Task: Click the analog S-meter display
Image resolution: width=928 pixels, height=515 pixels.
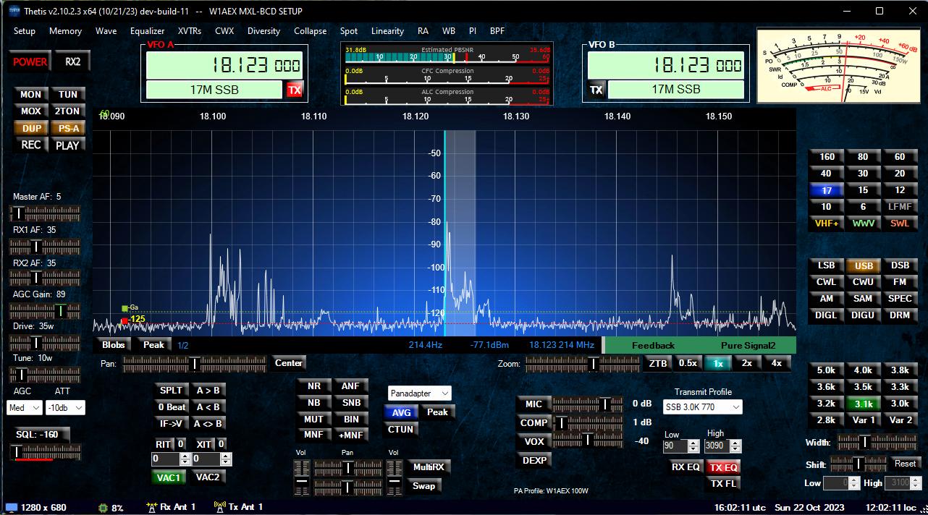Action: click(x=838, y=66)
